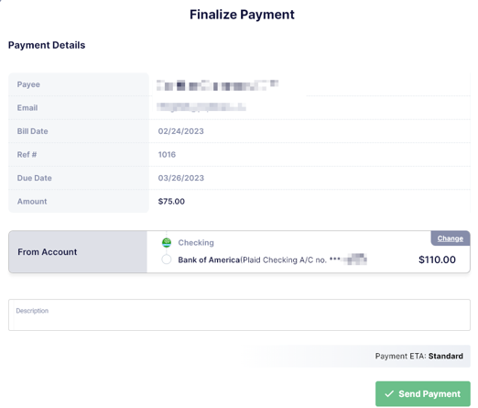
Task: Click the From Account panel label
Action: click(48, 252)
